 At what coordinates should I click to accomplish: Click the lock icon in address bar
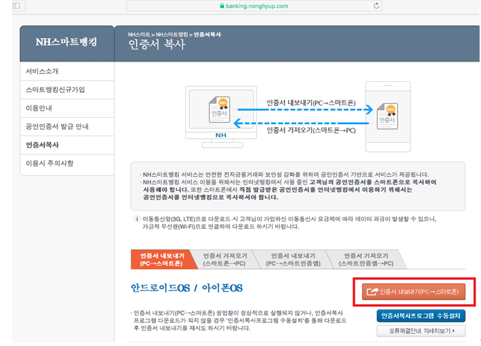[x=222, y=6]
